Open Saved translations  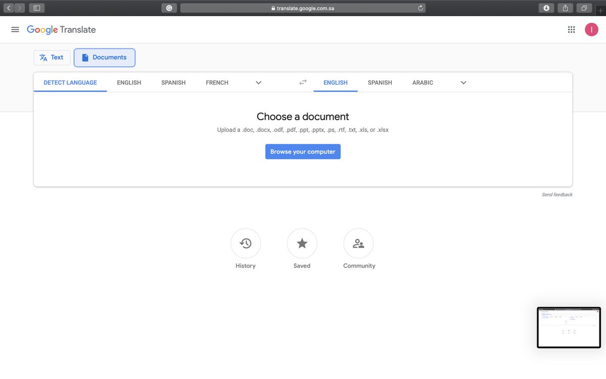302,244
